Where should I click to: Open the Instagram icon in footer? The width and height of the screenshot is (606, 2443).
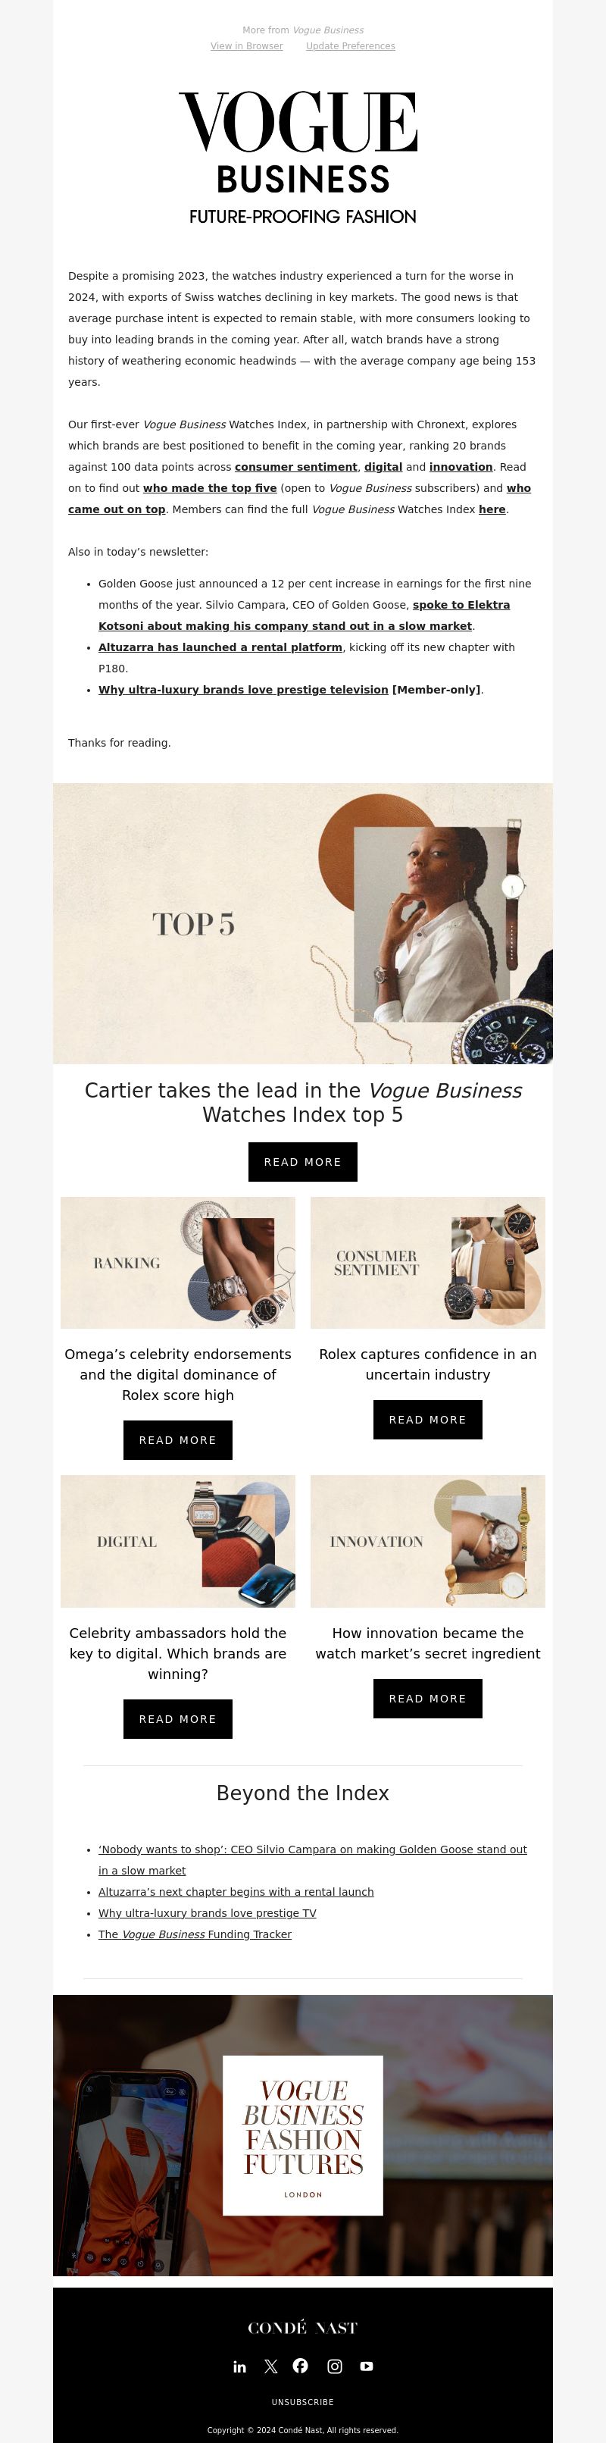(335, 2367)
